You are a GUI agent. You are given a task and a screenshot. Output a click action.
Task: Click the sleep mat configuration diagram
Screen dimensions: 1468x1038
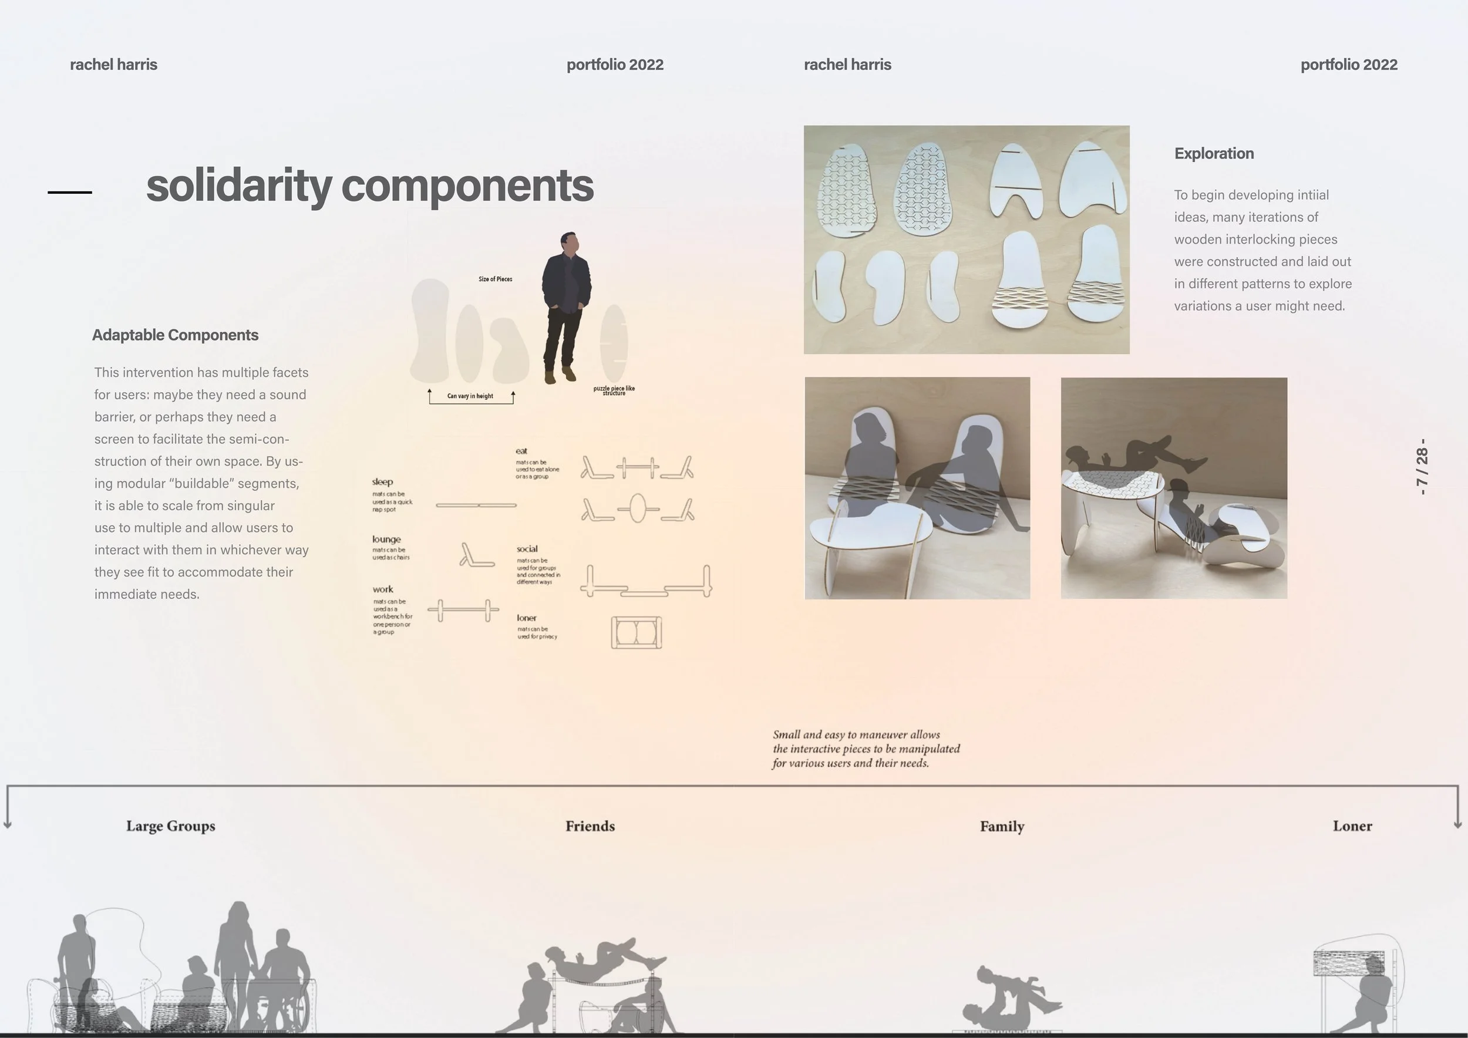click(x=476, y=505)
